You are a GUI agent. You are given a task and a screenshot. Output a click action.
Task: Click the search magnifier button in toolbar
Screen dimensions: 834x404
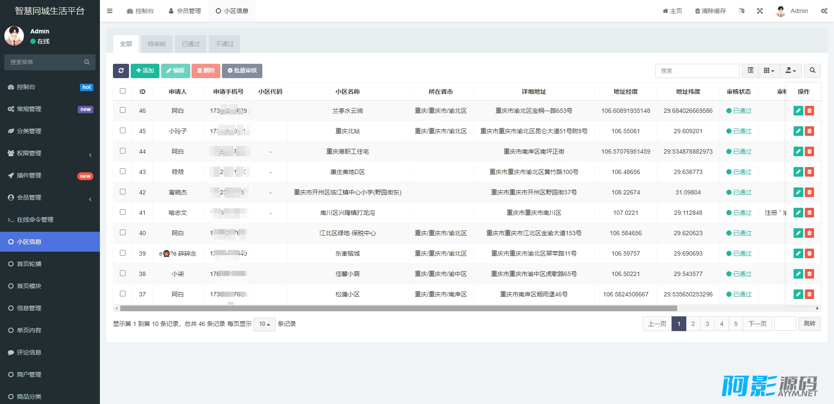(x=812, y=70)
